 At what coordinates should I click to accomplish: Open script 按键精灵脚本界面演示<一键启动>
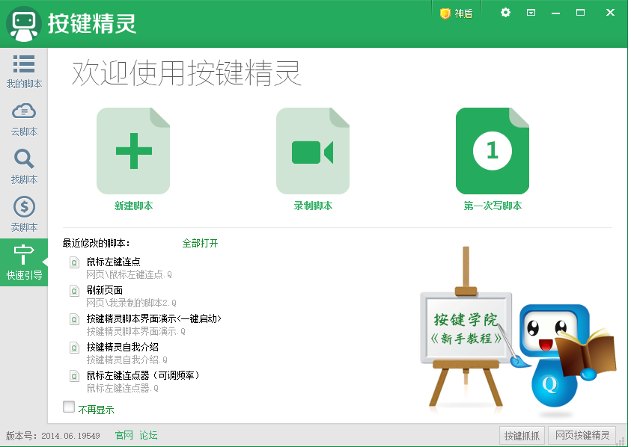[154, 318]
